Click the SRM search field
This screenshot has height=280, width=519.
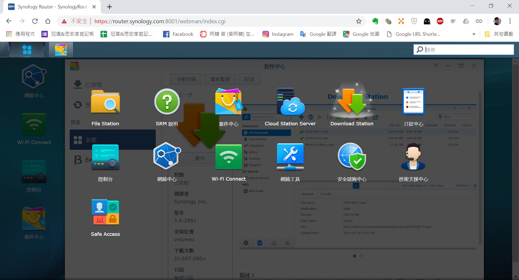[x=464, y=49]
